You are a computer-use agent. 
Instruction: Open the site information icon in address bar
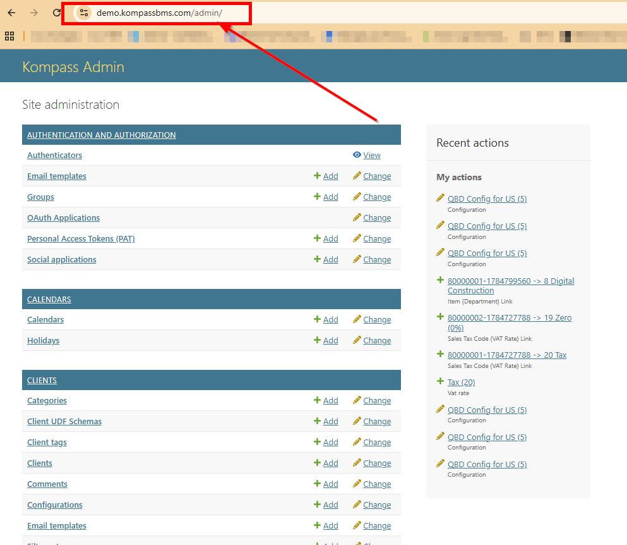point(84,13)
